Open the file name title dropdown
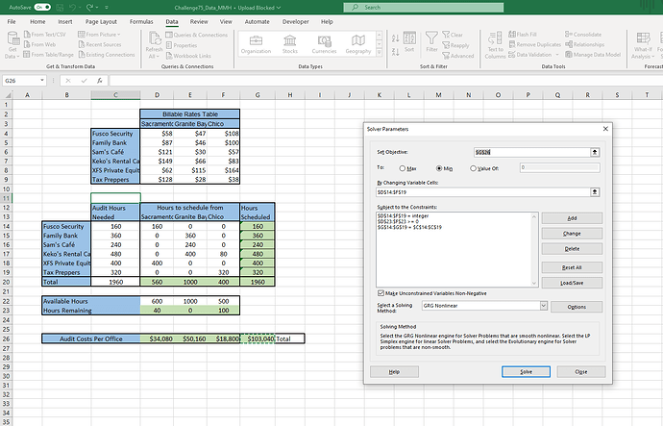 [279, 8]
